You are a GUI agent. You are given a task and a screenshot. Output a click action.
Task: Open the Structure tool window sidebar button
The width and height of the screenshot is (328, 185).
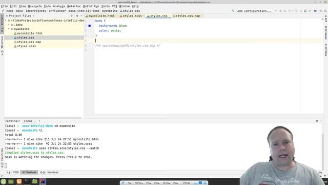coord(2,46)
